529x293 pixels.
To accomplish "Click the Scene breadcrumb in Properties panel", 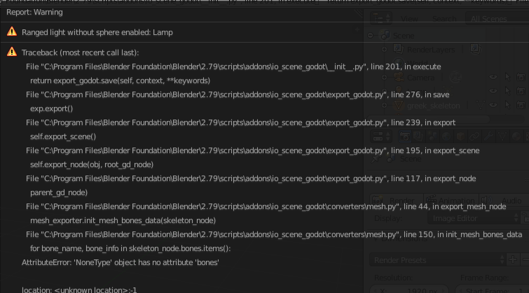I will (411, 159).
